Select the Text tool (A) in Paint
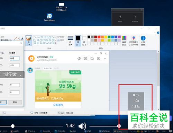The width and height of the screenshot is (173, 133). click(x=22, y=38)
